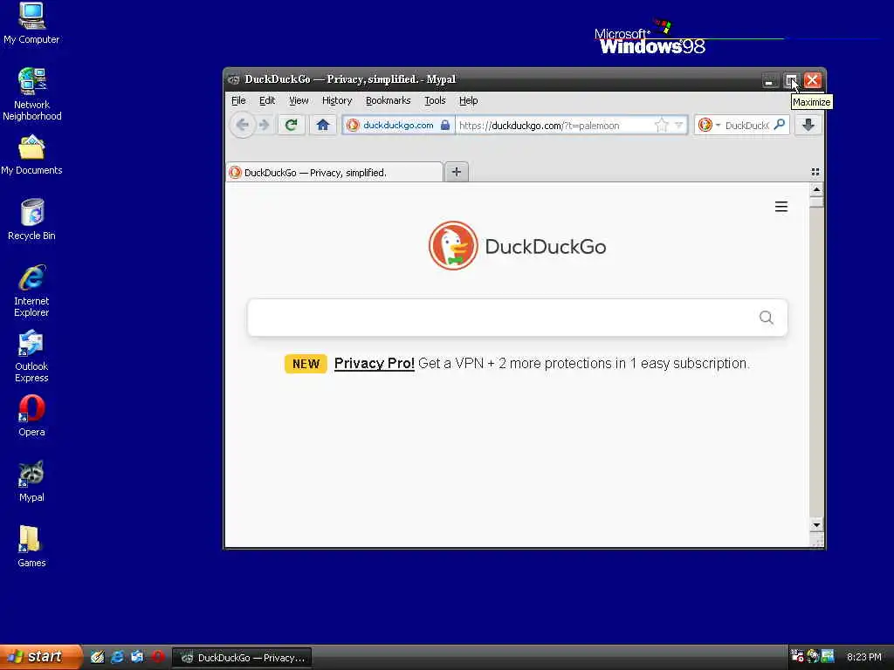Bookmark this page with the star icon
This screenshot has width=894, height=670.
click(x=662, y=125)
